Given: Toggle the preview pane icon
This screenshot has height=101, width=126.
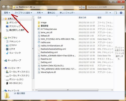Looking at the screenshot, I should point(115,13).
